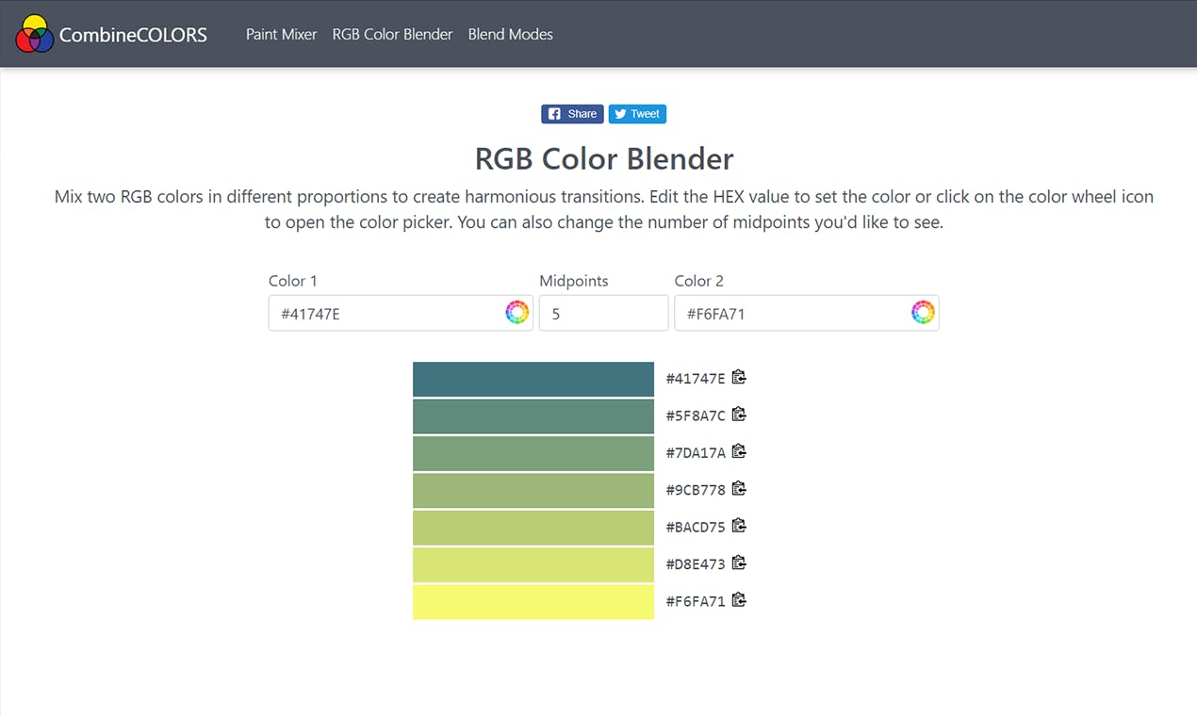Click the CombineCOLORS logo icon
The width and height of the screenshot is (1197, 717).
click(x=34, y=34)
